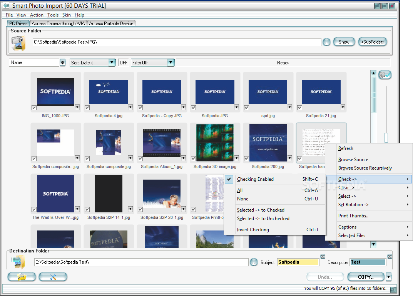The image size is (413, 296).
Task: Click the tools wrench button
Action: 53,277
